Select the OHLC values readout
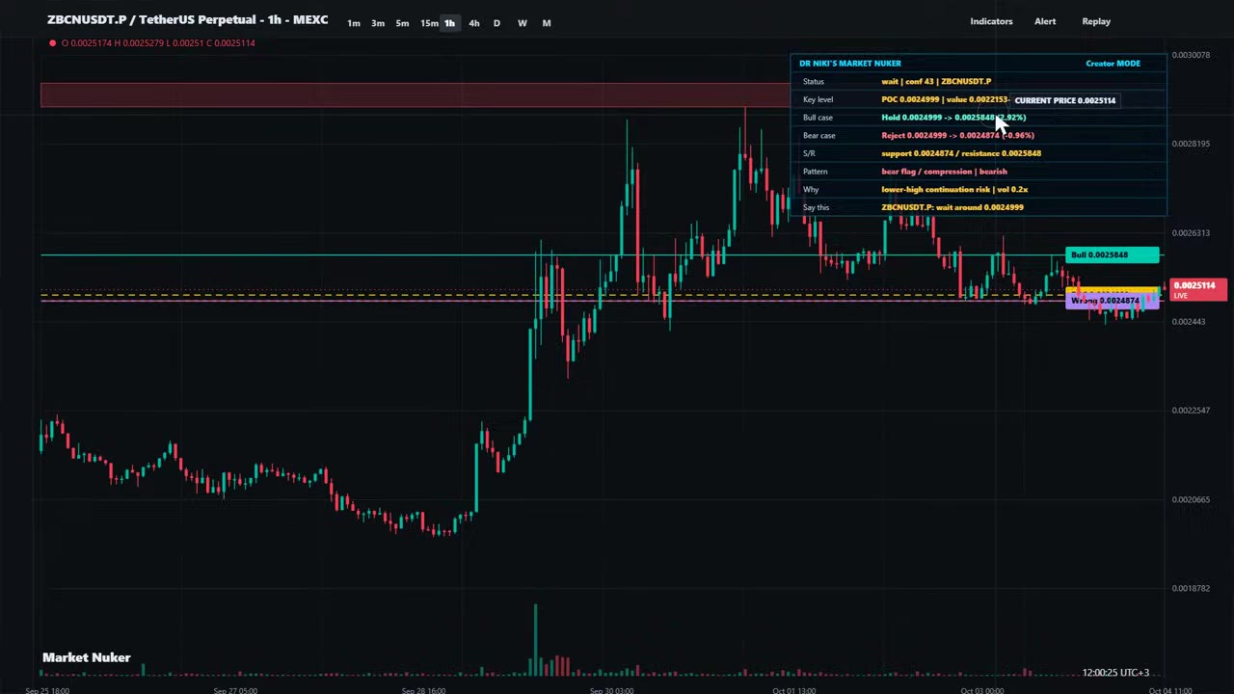 158,42
